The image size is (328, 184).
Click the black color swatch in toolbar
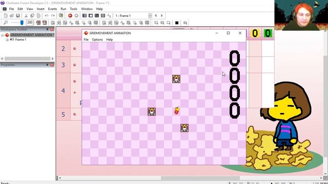(x=177, y=22)
